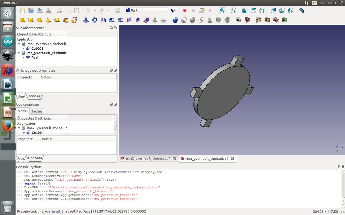The height and width of the screenshot is (215, 345).
Task: Click the Boolean union icon
Action: 193,20
